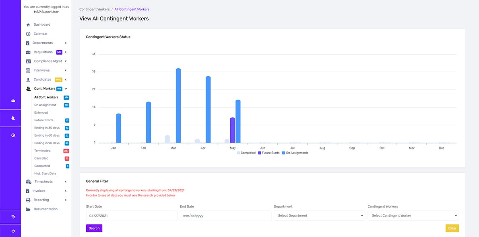This screenshot has width=479, height=237.
Task: Click the Calendar clock icon in sidebar
Action: click(28, 34)
